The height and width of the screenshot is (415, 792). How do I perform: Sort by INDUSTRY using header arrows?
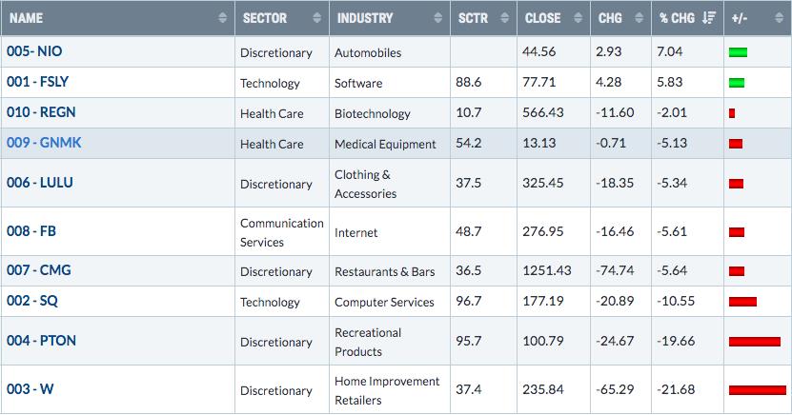coord(437,18)
